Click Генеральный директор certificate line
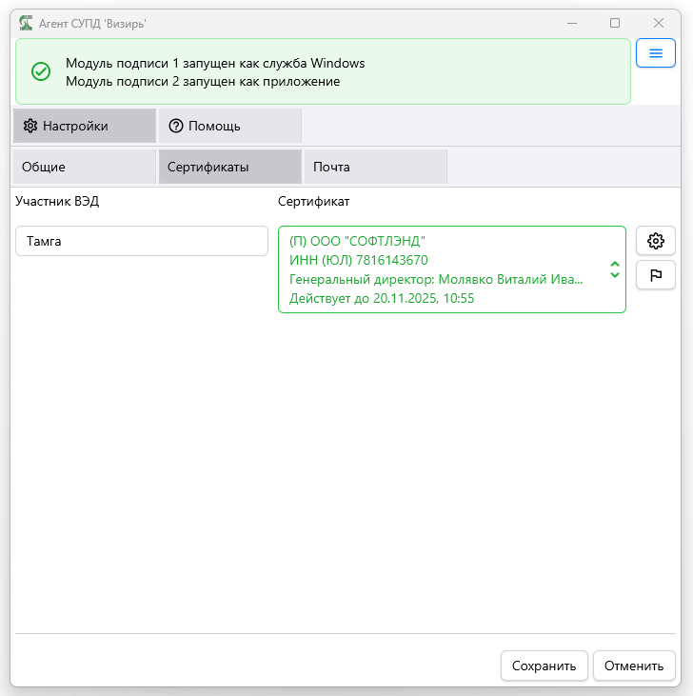This screenshot has height=696, width=693. click(x=436, y=279)
